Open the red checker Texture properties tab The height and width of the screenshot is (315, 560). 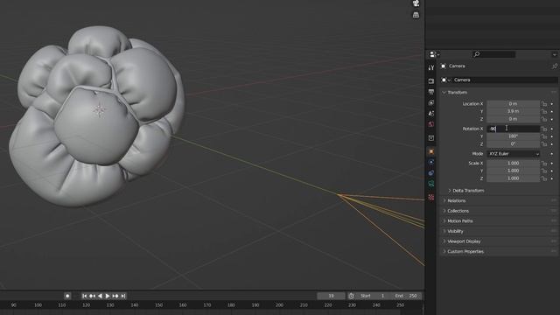tap(431, 197)
